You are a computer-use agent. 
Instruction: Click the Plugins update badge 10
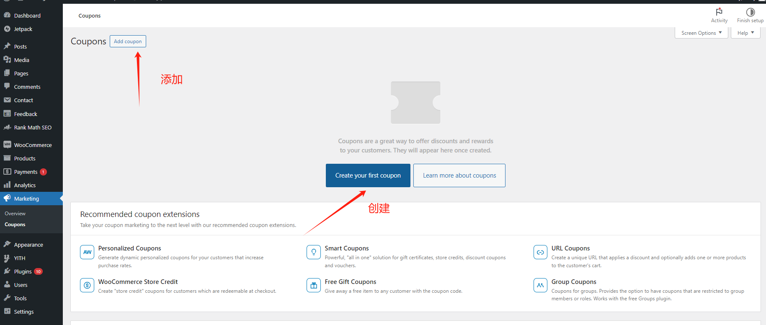pyautogui.click(x=38, y=271)
